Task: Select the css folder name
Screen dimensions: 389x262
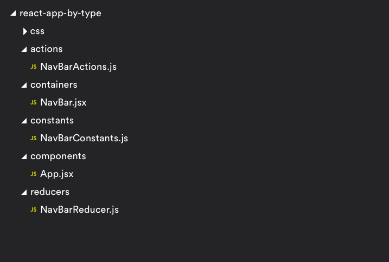Action: (37, 31)
